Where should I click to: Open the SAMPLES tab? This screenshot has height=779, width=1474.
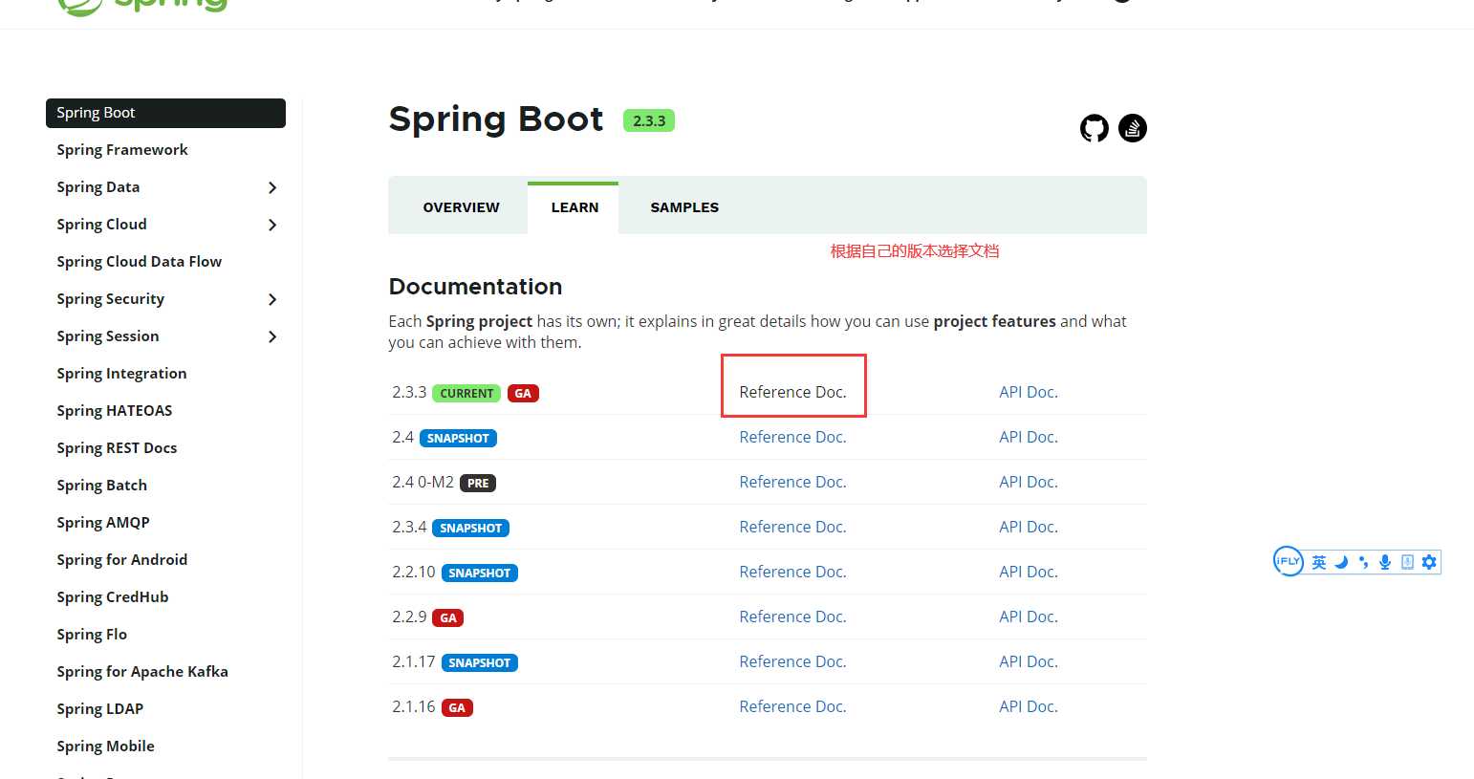pos(684,207)
